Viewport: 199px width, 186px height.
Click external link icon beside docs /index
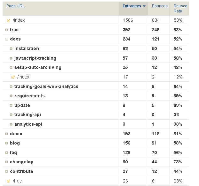[x=13, y=77]
